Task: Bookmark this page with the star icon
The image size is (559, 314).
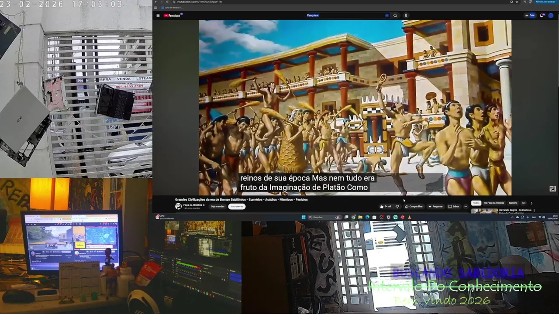Action: pyautogui.click(x=517, y=2)
